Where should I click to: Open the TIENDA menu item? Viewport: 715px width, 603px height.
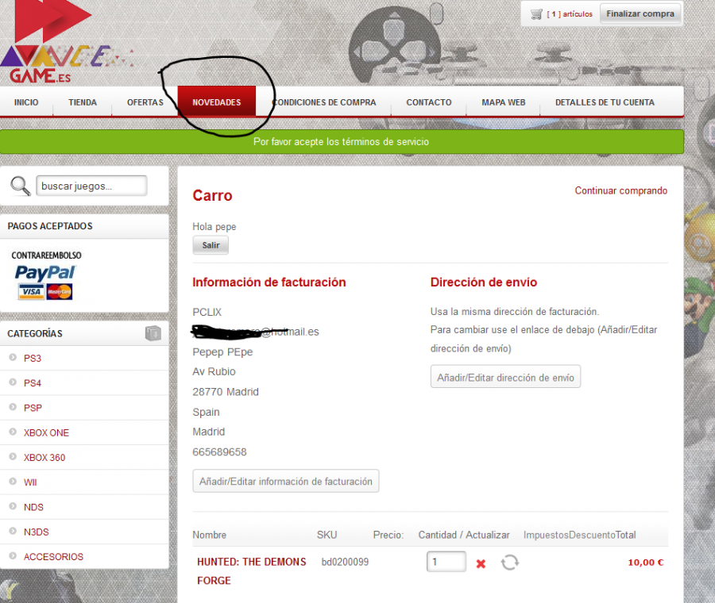[83, 102]
